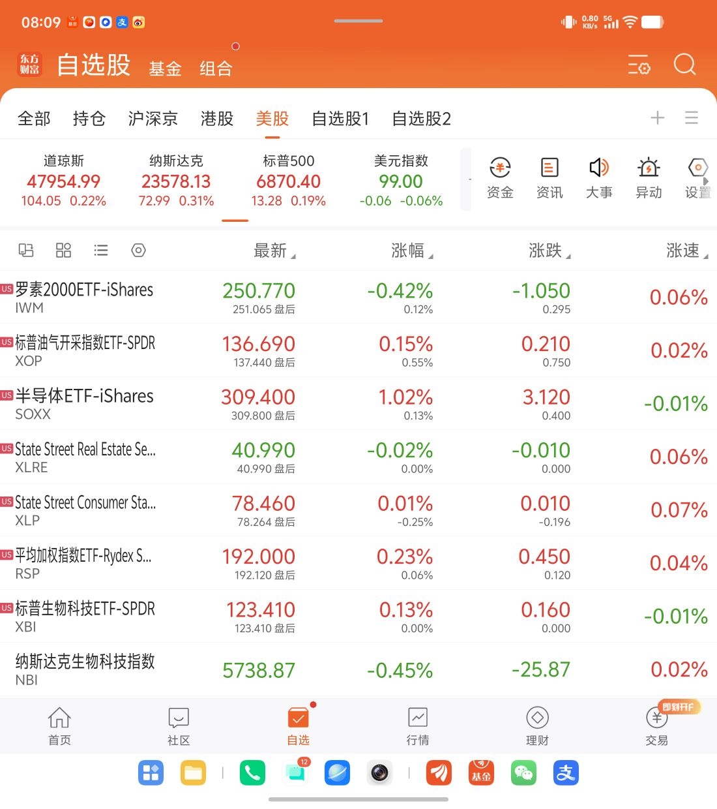
Task: Open 标普500 index quote
Action: coord(289,181)
